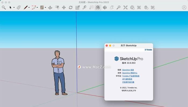This screenshot has height=107, width=188.
Task: Expand the Arc tool dropdown arrow
Action: tap(37, 7)
